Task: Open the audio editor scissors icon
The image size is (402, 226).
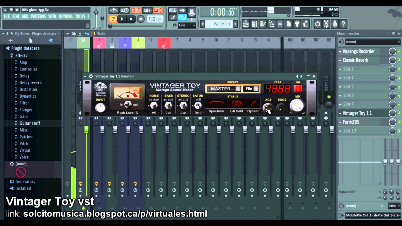Action: click(x=326, y=24)
